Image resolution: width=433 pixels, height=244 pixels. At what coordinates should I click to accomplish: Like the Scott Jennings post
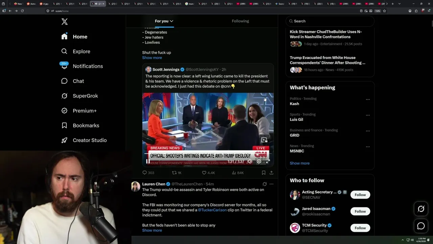208,173
